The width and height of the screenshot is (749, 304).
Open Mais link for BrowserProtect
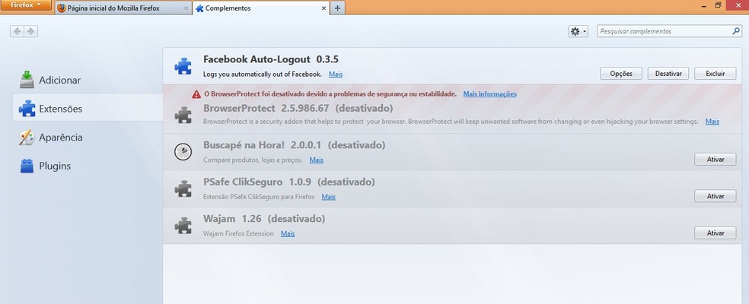(x=712, y=122)
